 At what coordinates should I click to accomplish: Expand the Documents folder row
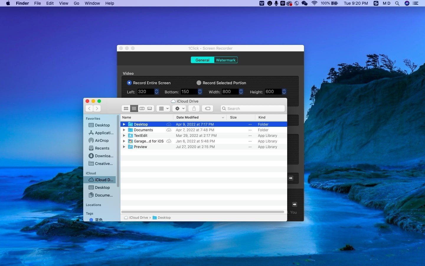(124, 130)
